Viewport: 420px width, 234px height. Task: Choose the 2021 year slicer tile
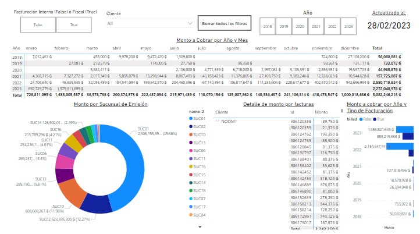pos(316,26)
